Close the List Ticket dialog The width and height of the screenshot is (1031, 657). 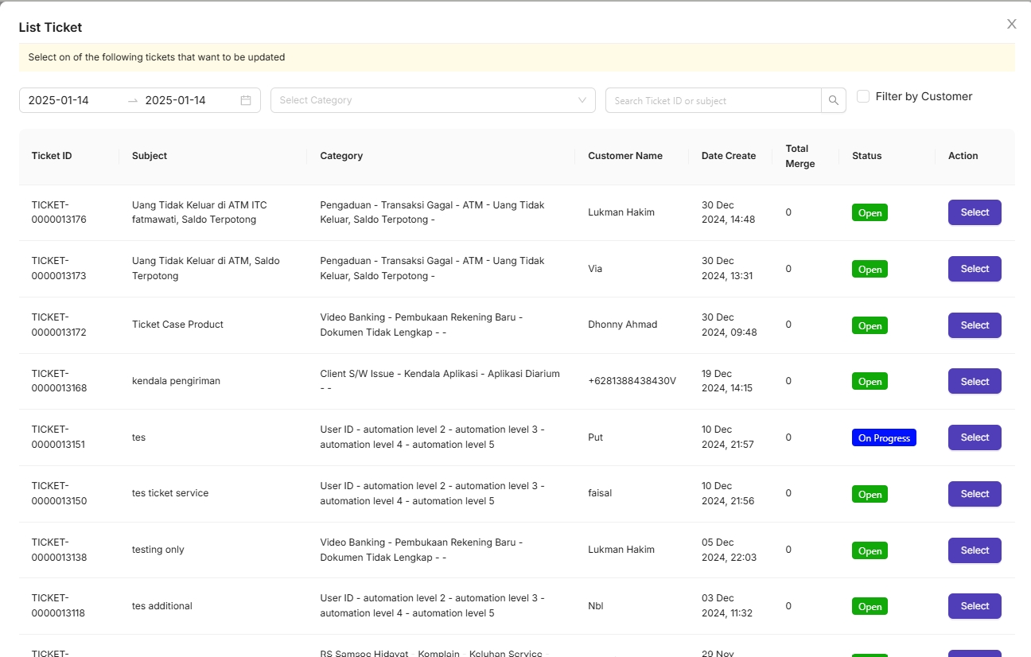tap(1011, 24)
